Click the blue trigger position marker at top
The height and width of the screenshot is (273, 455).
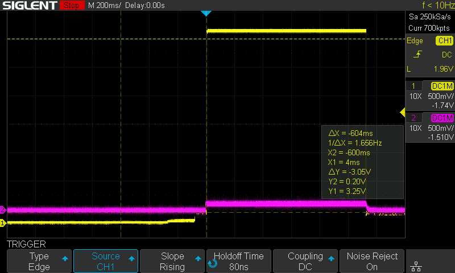[x=206, y=13]
